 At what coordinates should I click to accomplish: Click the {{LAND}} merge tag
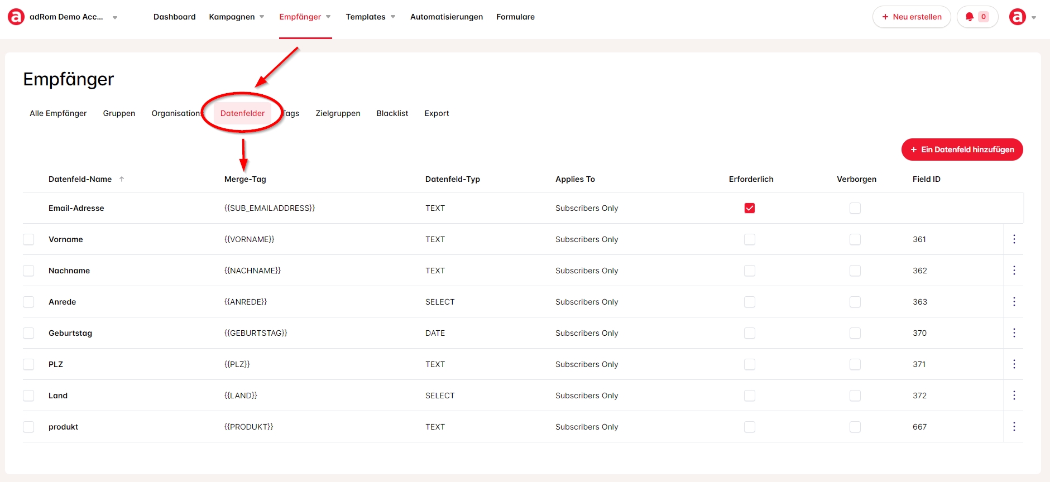241,396
